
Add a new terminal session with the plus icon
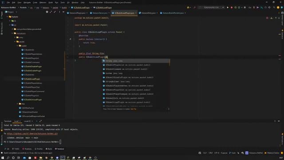[x=36, y=121]
